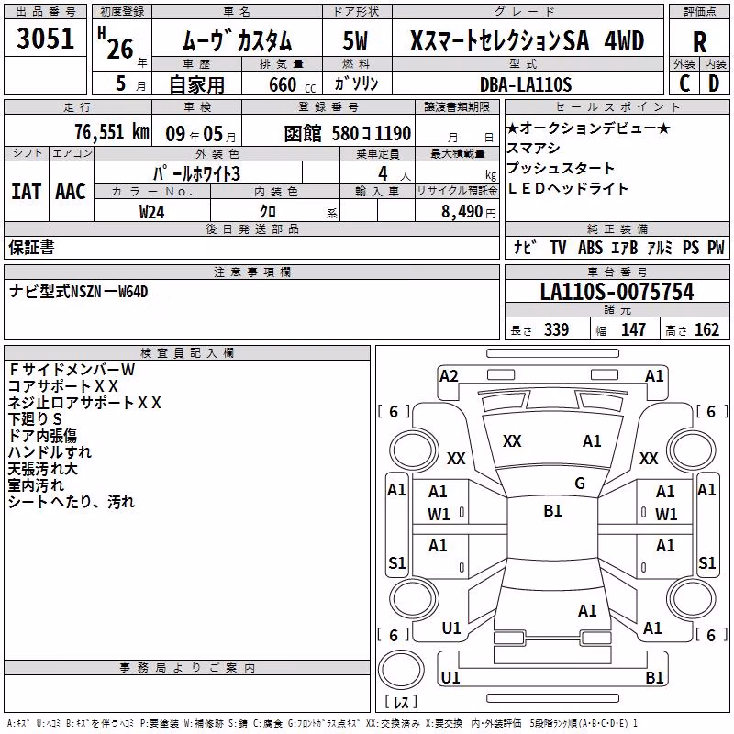Select inspector note シートへたり、汚れ
Screen dimensions: 734x734
72,502
